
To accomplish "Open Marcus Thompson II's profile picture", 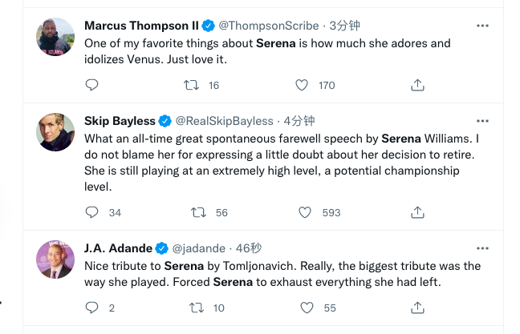I will pyautogui.click(x=55, y=37).
